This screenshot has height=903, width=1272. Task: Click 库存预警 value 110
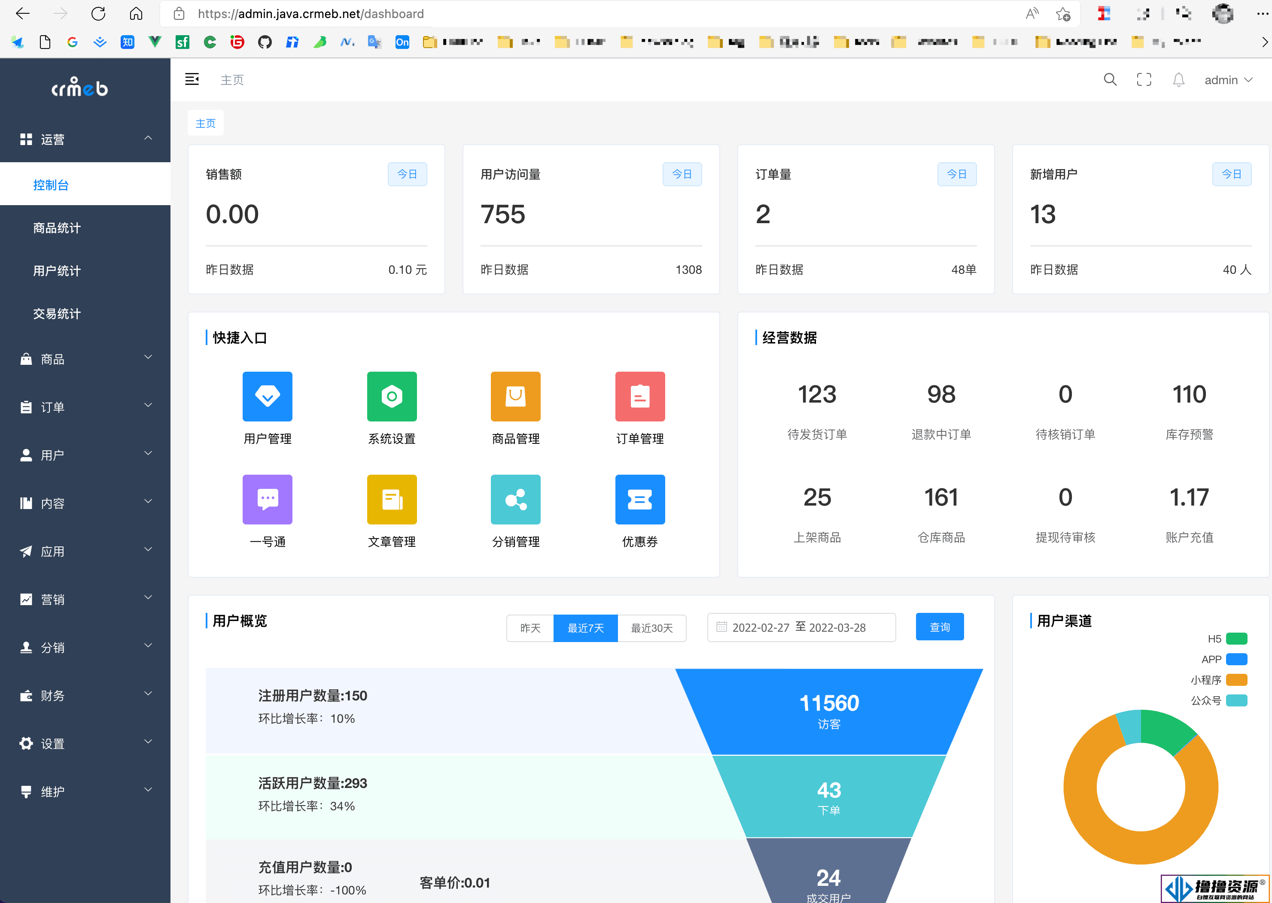pos(1189,394)
